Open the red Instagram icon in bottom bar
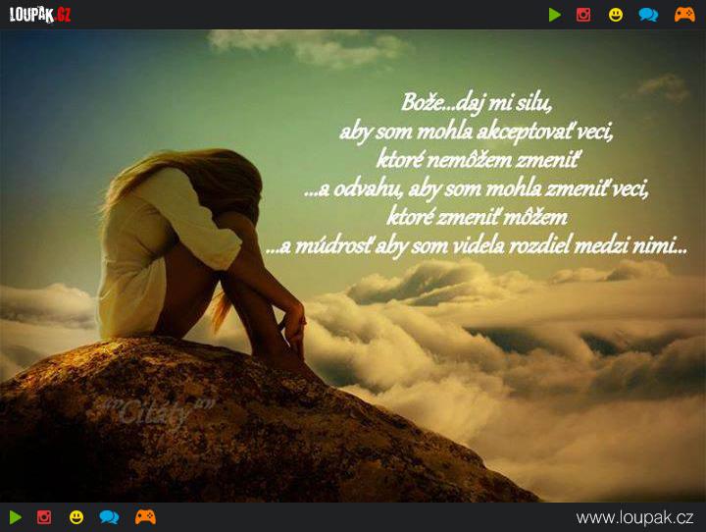The image size is (706, 532). pyautogui.click(x=44, y=517)
